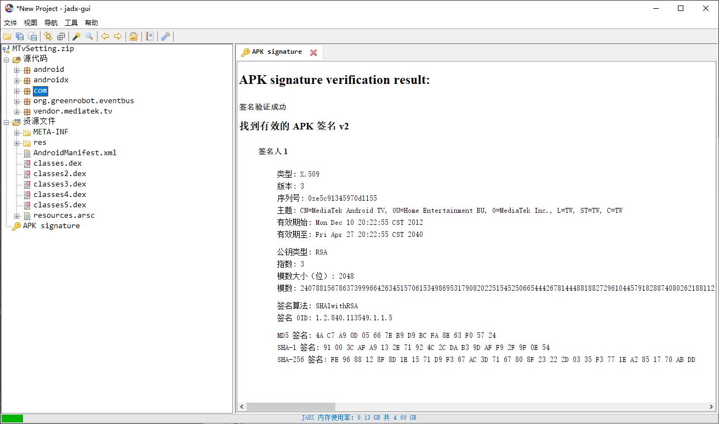Viewport: 719px width, 424px height.
Task: Toggle the Sync with editor toolbar icon
Action: coord(48,36)
